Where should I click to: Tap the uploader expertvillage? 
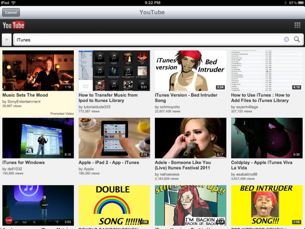[247, 107]
